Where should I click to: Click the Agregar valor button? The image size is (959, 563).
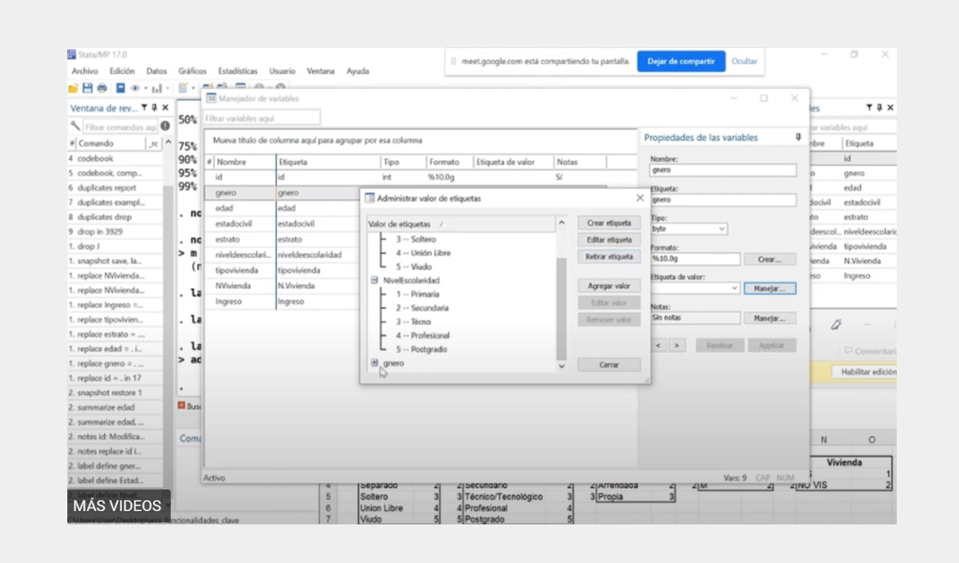[608, 286]
